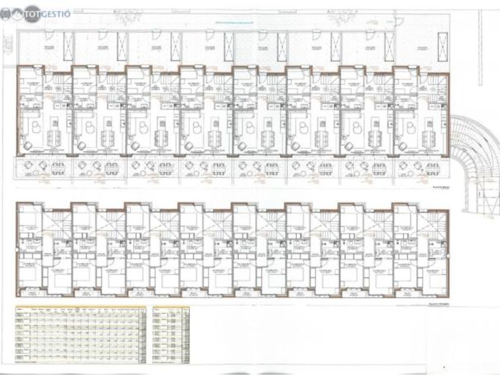The image size is (500, 375).
Task: Select the smaller summary table beside it
Action: 171,335
